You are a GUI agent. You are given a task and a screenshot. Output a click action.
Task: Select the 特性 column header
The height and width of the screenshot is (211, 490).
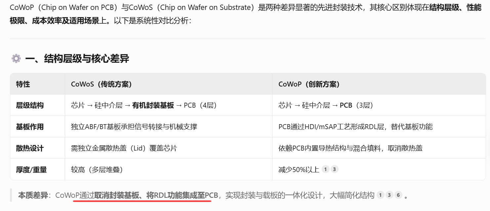23,84
